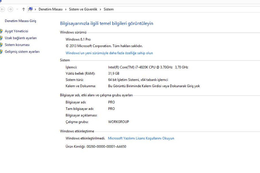Click the Windows sürümü section heading
The width and height of the screenshot is (260, 173).
coord(73,32)
